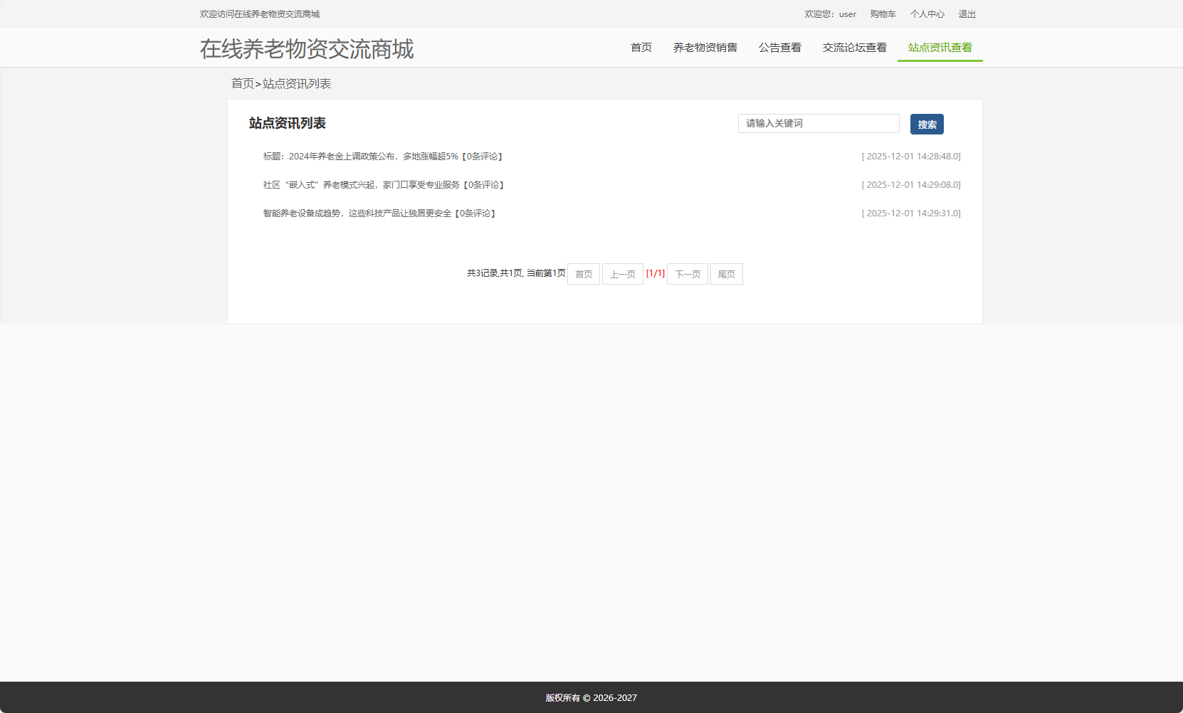The image size is (1183, 713).
Task: Select the 站点资讯查看 nav tab
Action: click(x=940, y=48)
